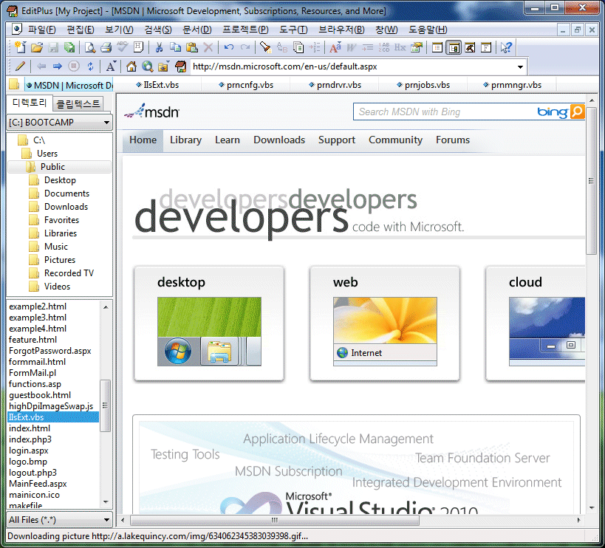Screen dimensions: 605x548
Task: Click the Print icon in the toolbar
Action: click(x=106, y=47)
